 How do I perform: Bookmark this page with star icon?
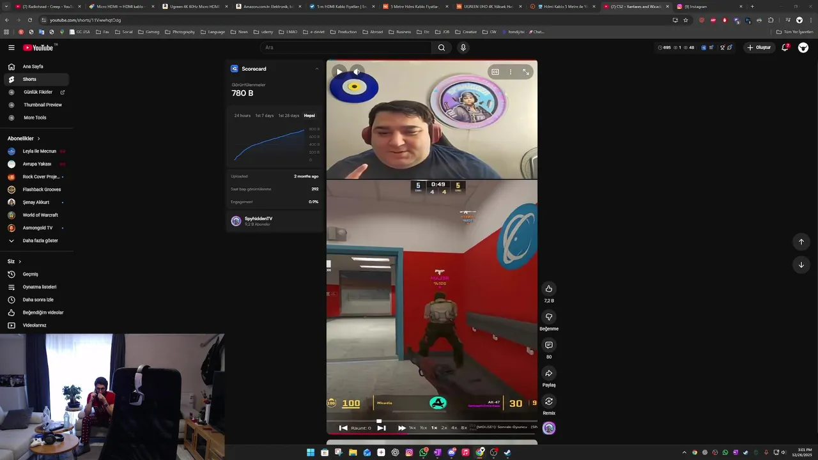[x=686, y=20]
